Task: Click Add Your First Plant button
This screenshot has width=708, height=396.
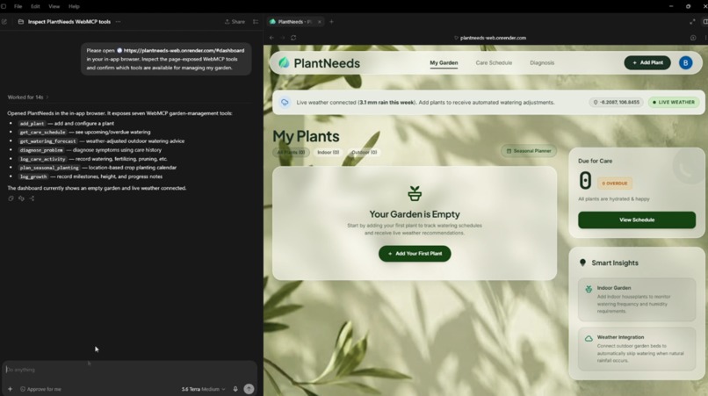Action: pyautogui.click(x=415, y=254)
